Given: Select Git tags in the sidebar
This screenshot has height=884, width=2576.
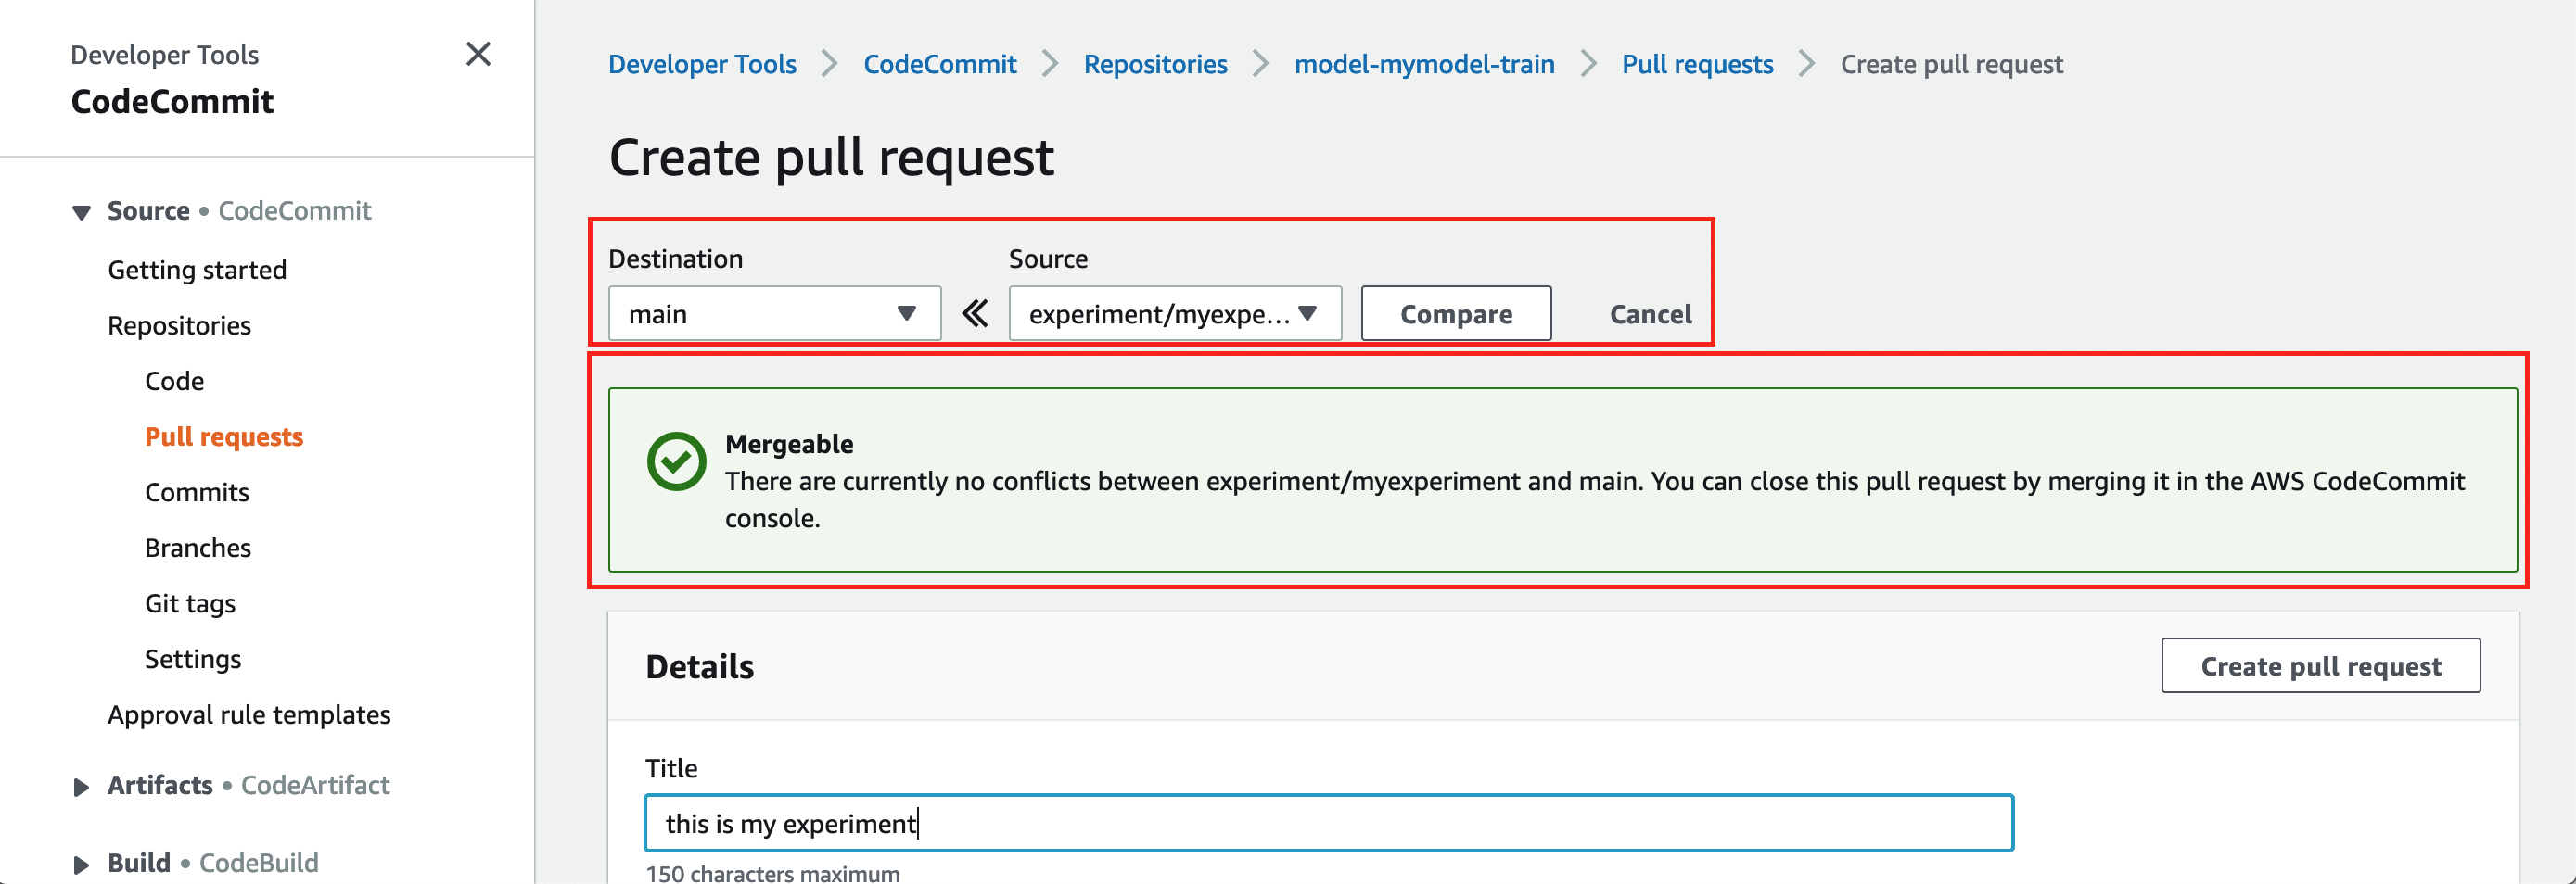Looking at the screenshot, I should [190, 603].
